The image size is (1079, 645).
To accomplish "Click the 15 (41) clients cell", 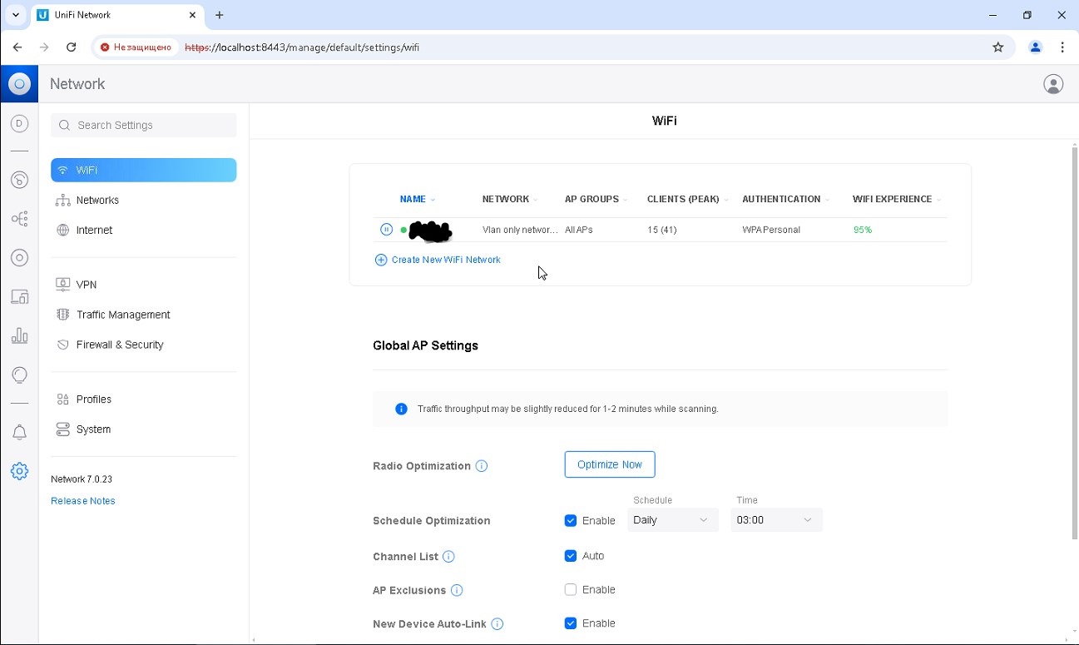I will [x=662, y=230].
